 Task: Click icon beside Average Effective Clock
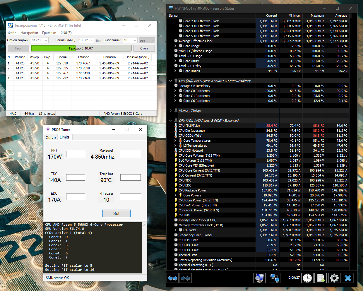tap(176, 41)
